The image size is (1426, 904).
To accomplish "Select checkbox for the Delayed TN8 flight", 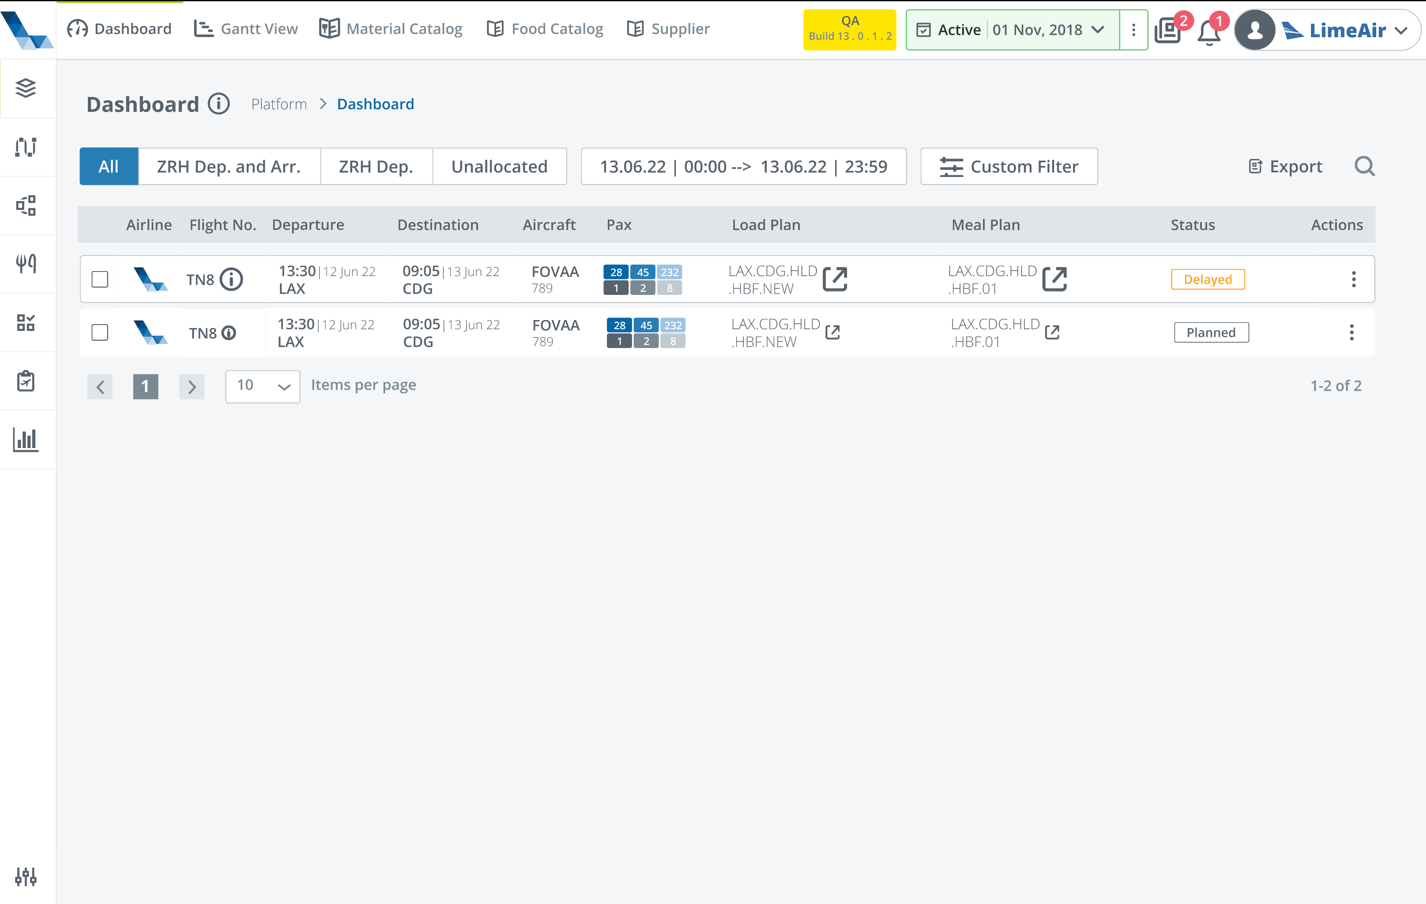I will [x=100, y=279].
